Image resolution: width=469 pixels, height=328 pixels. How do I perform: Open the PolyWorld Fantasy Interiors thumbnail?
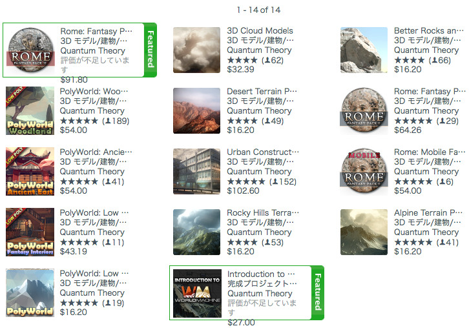click(x=30, y=232)
